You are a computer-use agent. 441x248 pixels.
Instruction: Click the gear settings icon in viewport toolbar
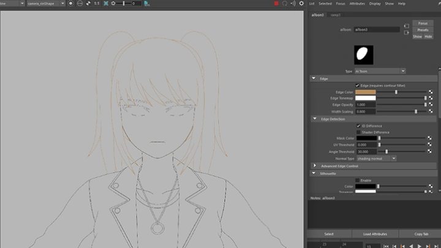(x=301, y=4)
